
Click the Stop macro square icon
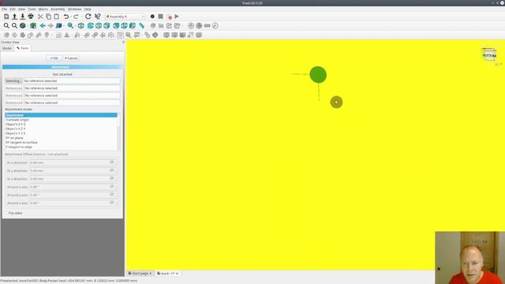(x=160, y=17)
